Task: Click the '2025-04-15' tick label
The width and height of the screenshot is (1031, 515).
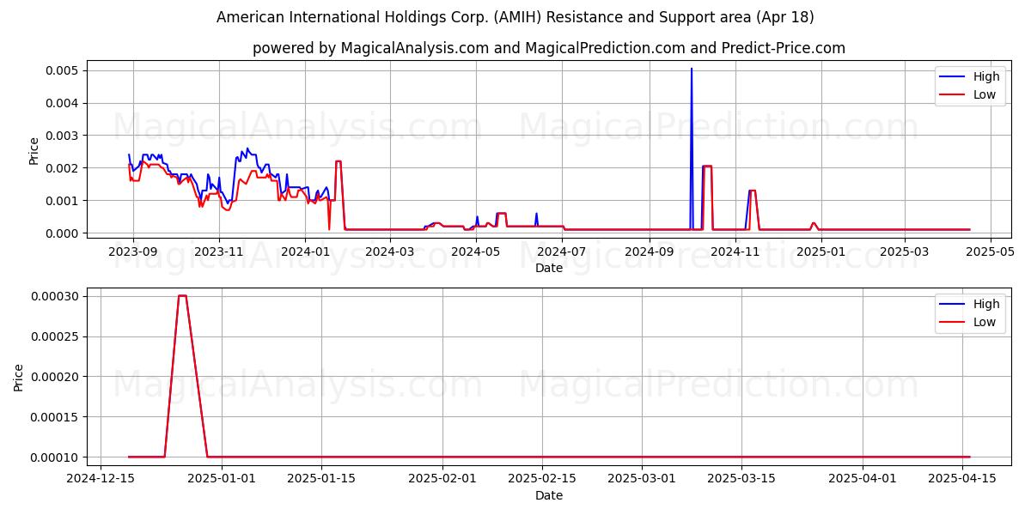Action: [x=962, y=479]
